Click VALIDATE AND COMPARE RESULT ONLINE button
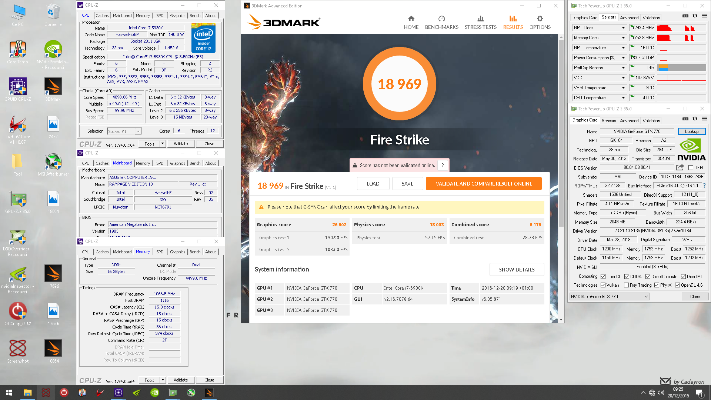This screenshot has height=400, width=711. click(x=484, y=184)
